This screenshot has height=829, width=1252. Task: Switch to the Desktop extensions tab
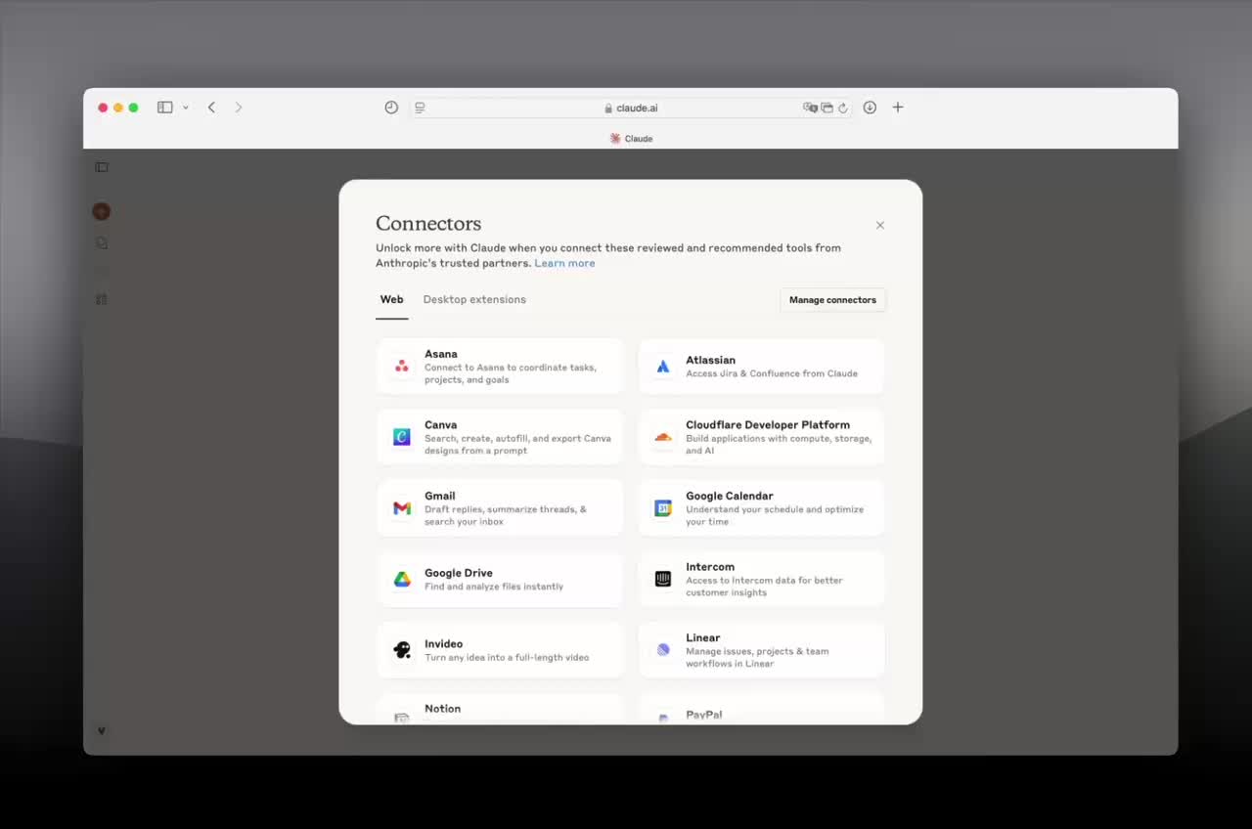click(x=474, y=300)
